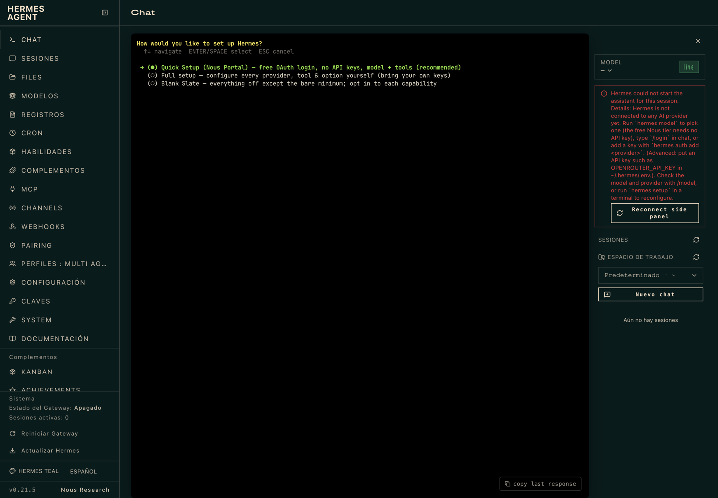The image size is (718, 498).
Task: Click the Nuevo chat plus-message icon
Action: [x=607, y=294]
